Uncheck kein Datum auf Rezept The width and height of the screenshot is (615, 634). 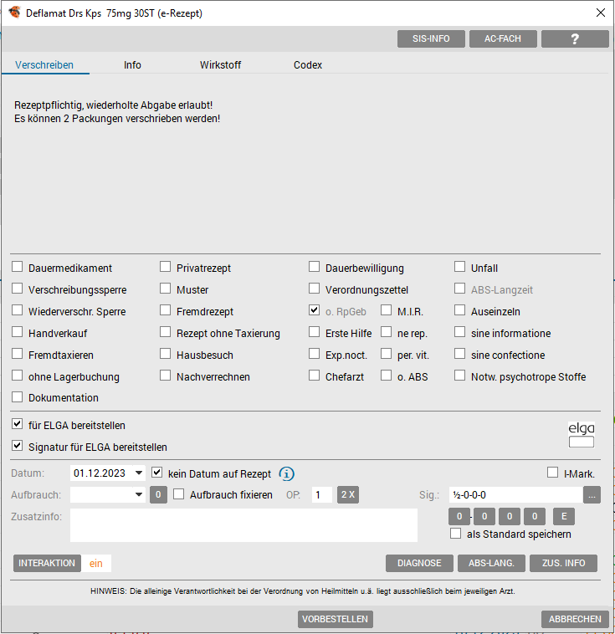tap(157, 473)
